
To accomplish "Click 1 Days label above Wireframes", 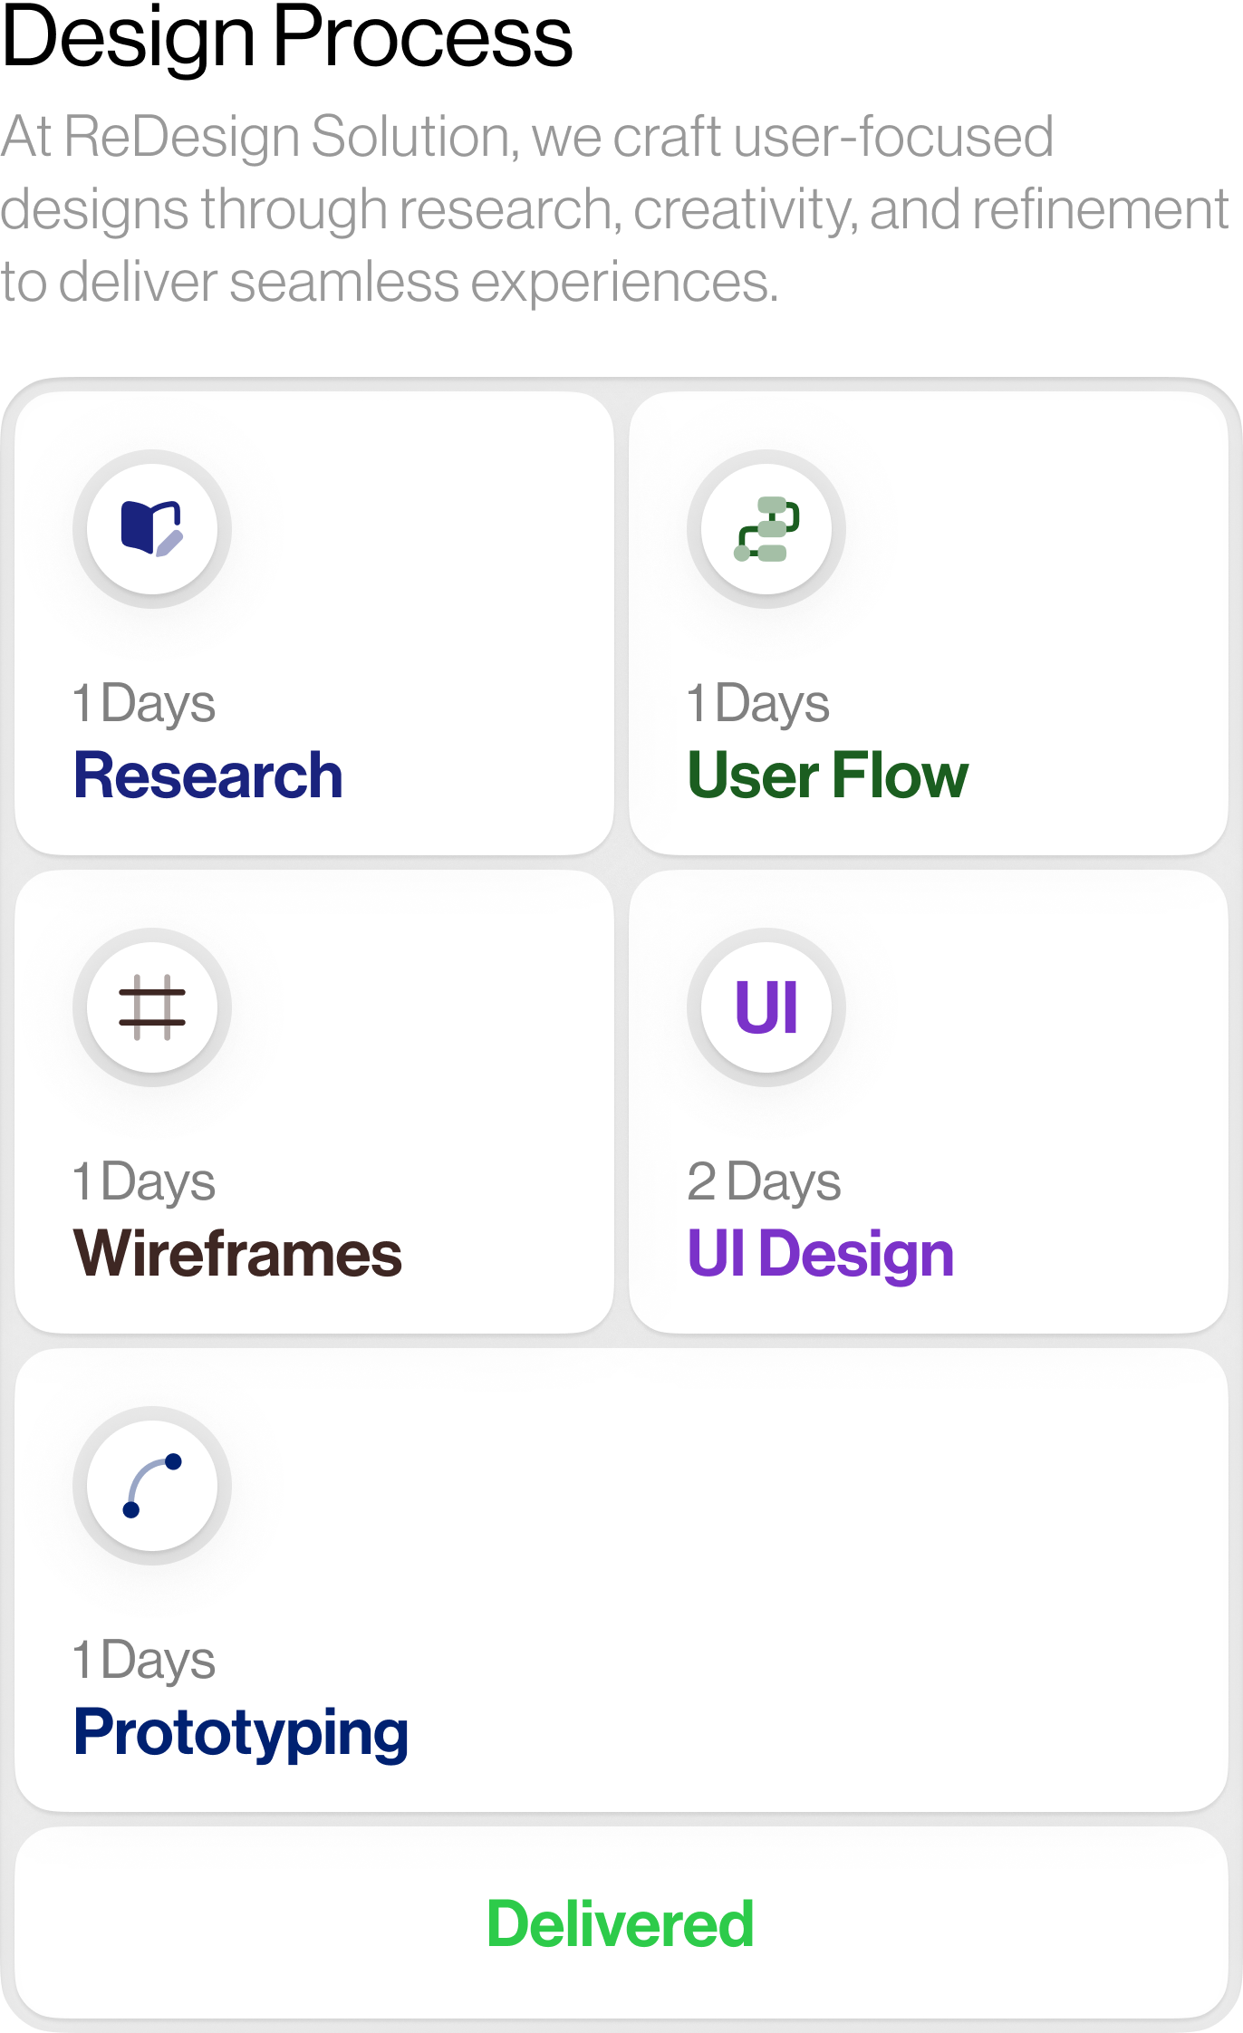I will pos(145,1182).
